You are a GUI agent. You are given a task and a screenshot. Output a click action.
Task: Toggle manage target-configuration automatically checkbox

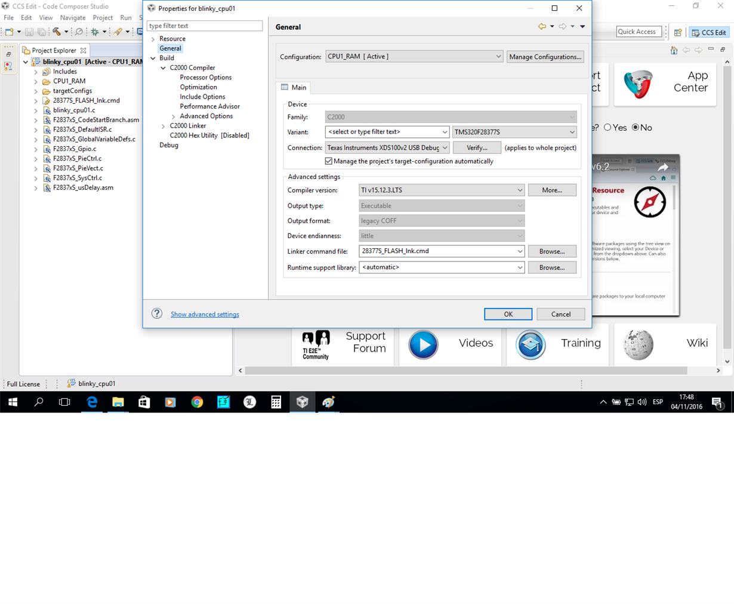point(329,161)
